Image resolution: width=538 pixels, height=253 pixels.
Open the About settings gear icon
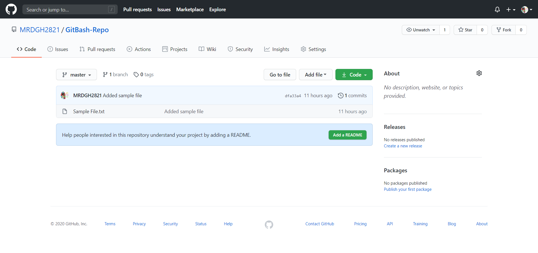pyautogui.click(x=479, y=73)
